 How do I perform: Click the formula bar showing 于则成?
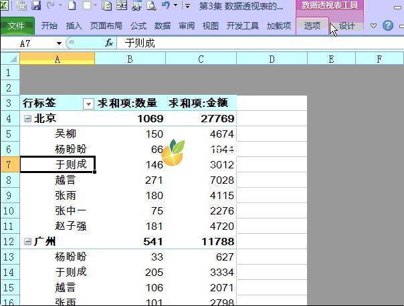254,43
